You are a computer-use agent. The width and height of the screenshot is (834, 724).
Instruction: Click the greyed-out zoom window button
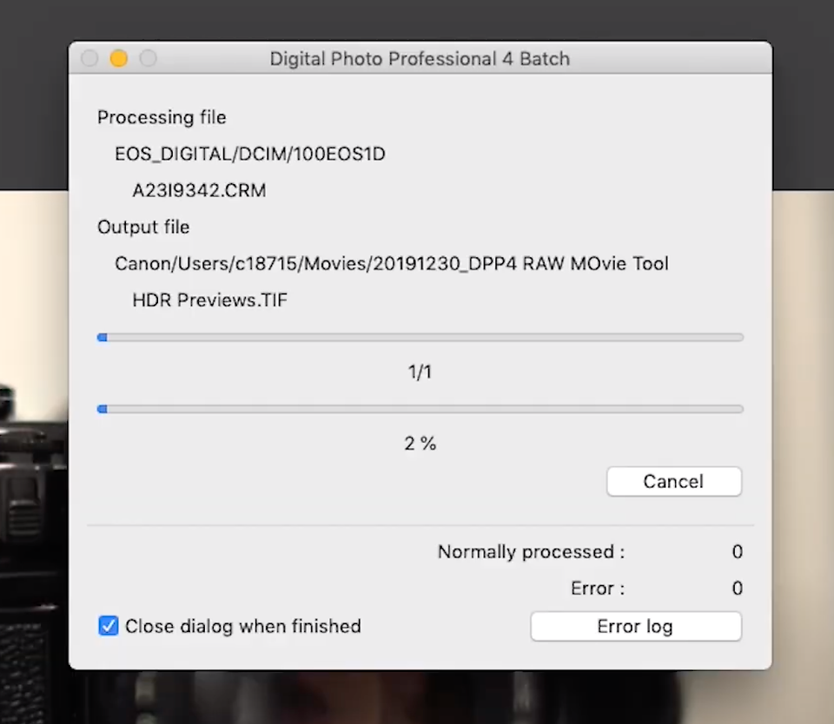pos(149,58)
